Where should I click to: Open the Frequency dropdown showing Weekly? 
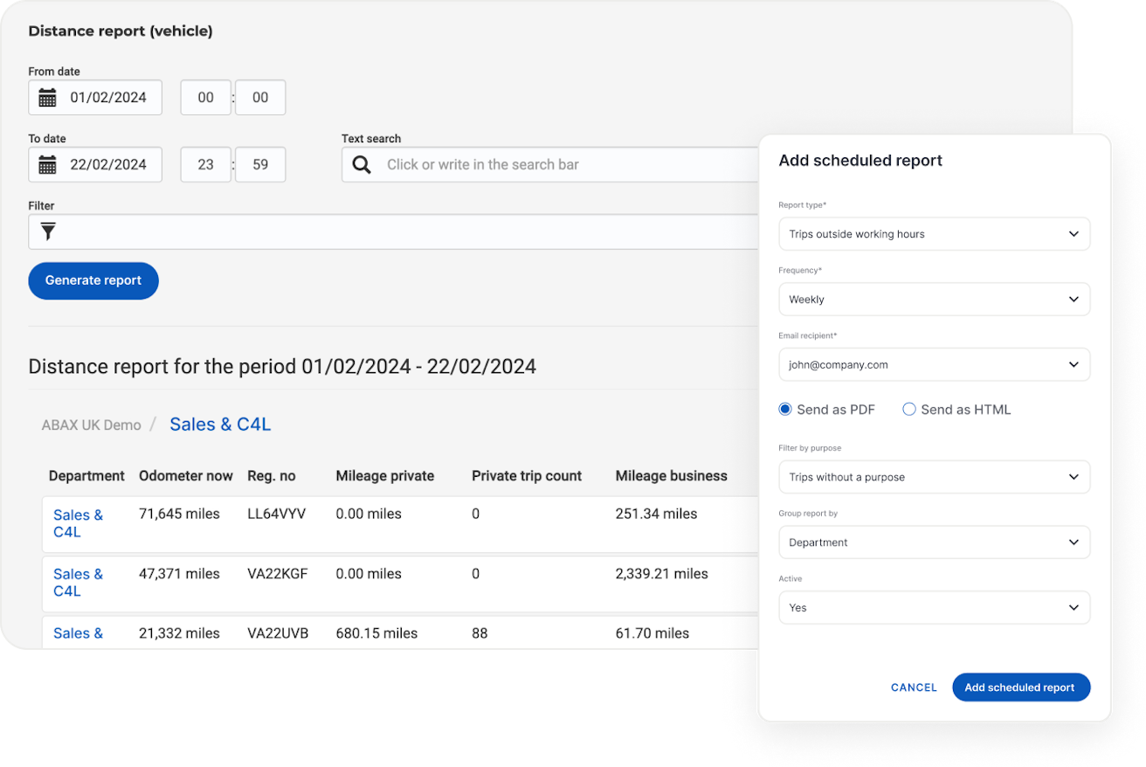tap(934, 299)
